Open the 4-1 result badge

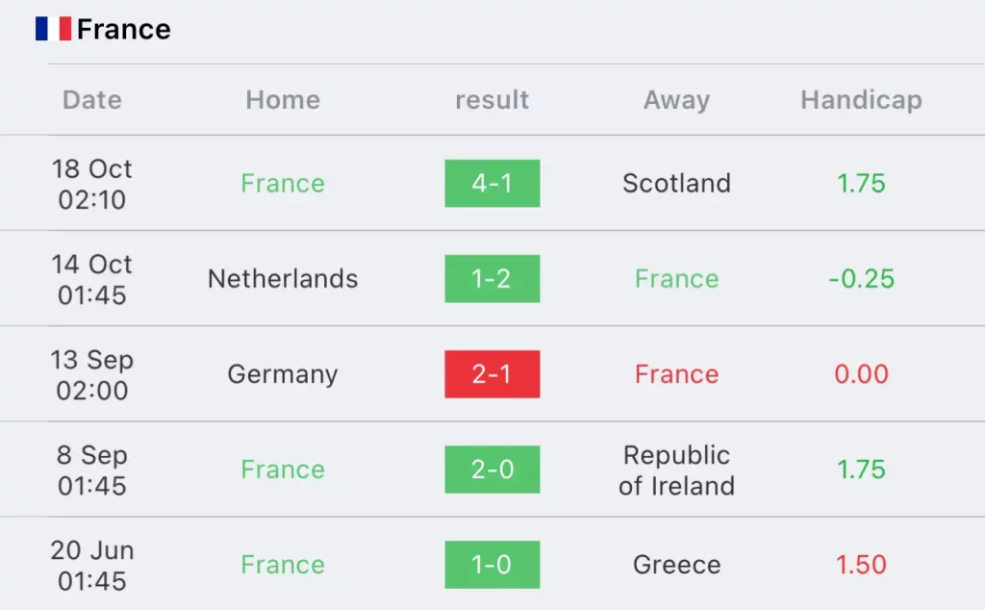point(492,184)
